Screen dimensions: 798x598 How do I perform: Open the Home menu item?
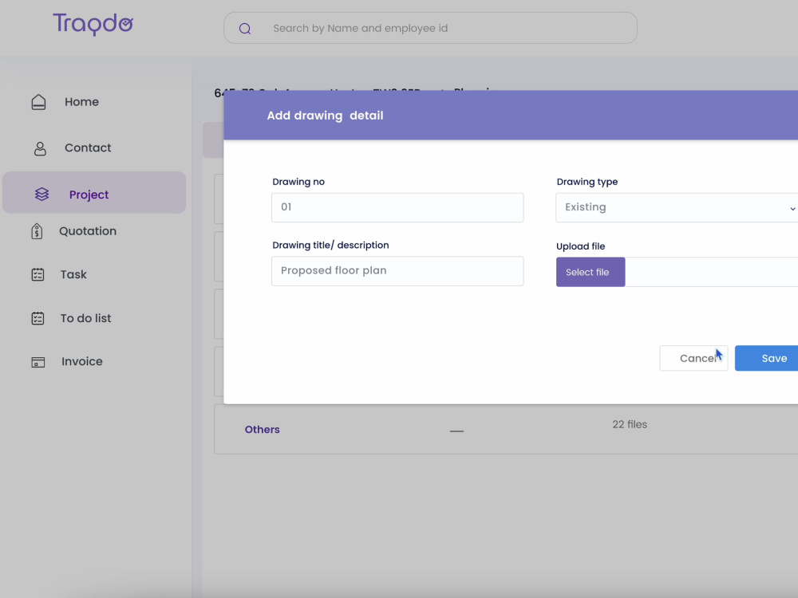click(x=81, y=102)
